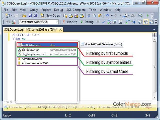This screenshot has height=120, width=160.
Task: Click Include Client Statistics icon
Action: coord(133,22)
